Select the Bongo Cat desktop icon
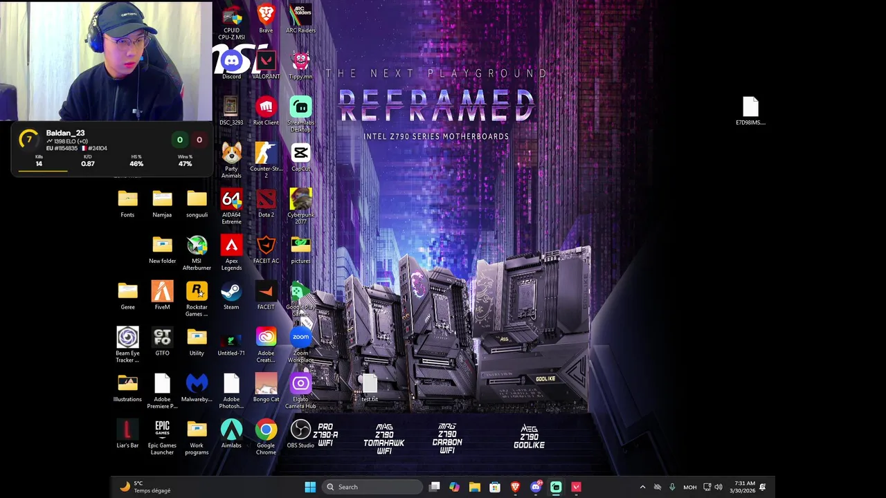 tap(266, 388)
